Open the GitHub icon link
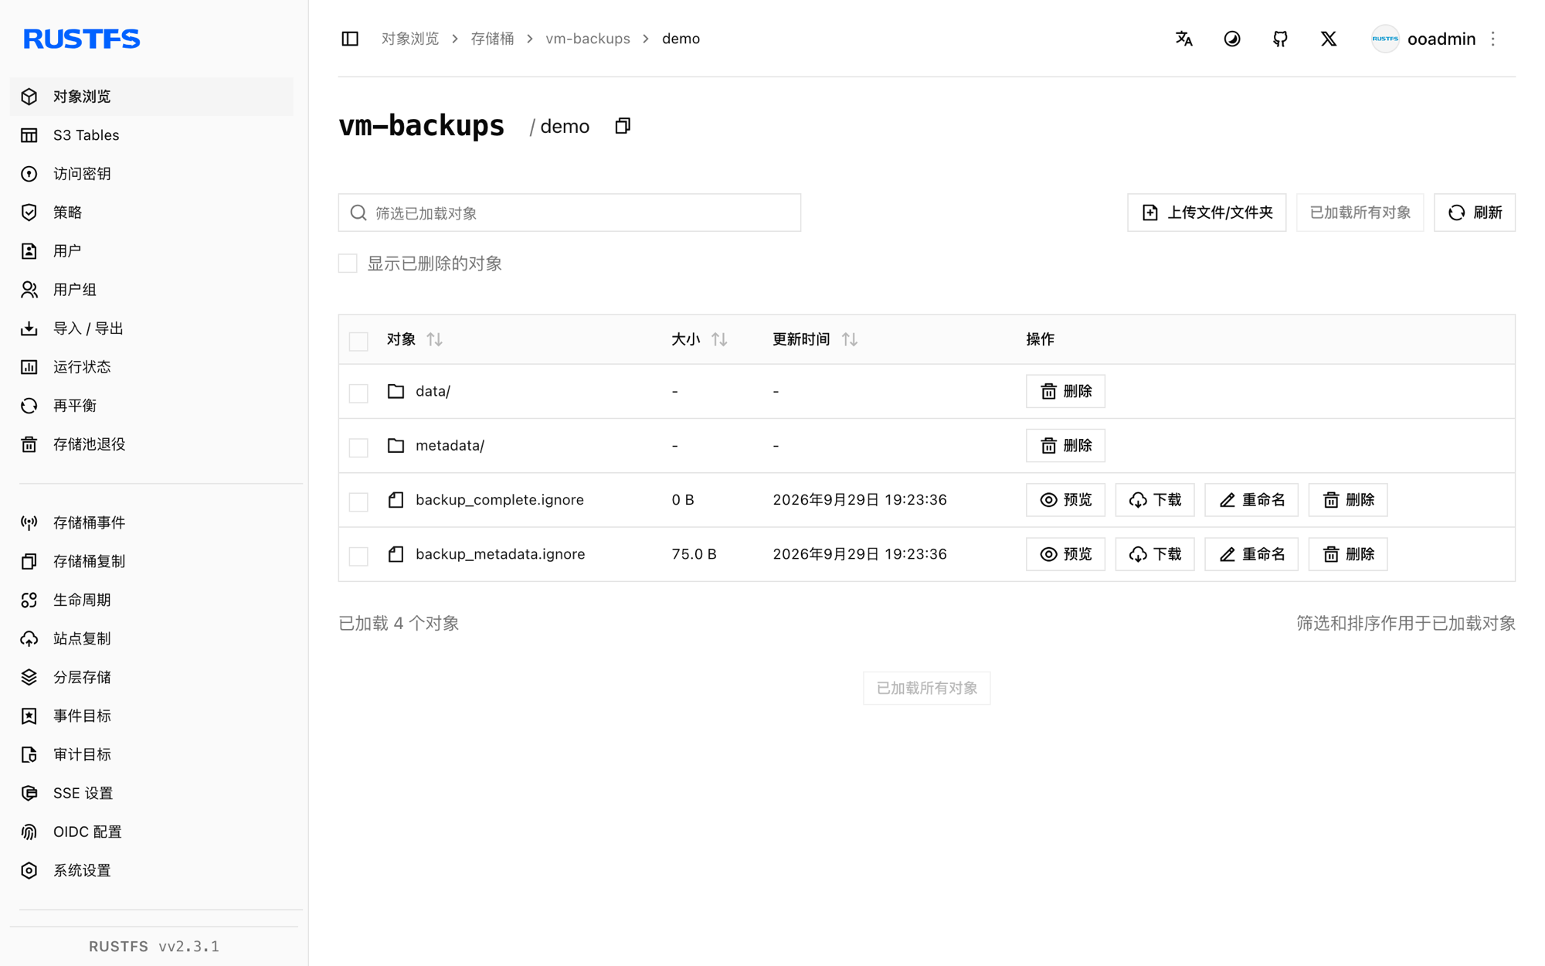This screenshot has height=966, width=1545. click(1280, 39)
